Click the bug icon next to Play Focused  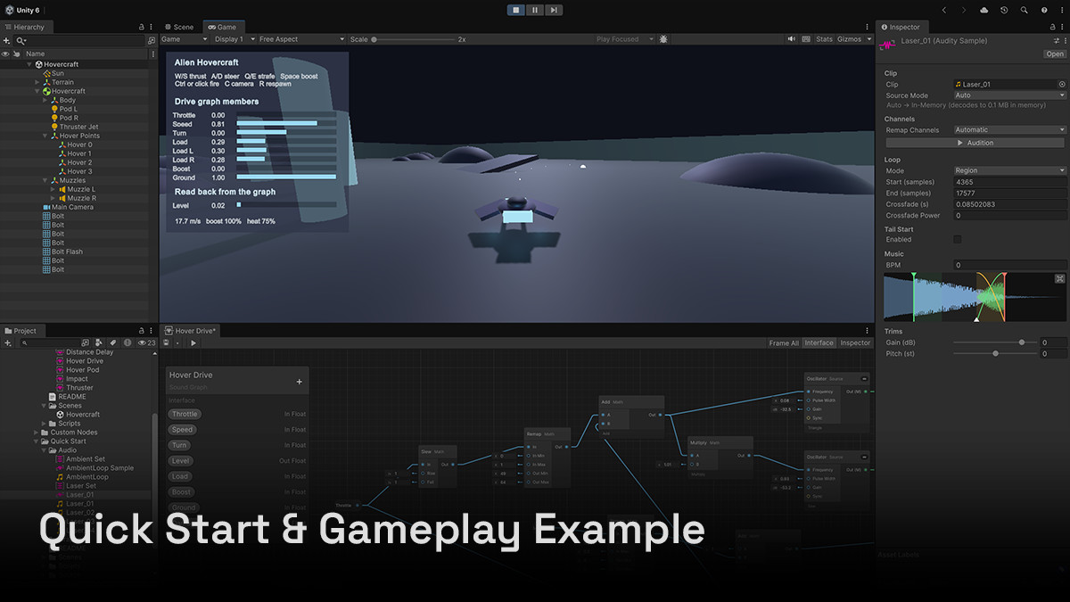[663, 39]
